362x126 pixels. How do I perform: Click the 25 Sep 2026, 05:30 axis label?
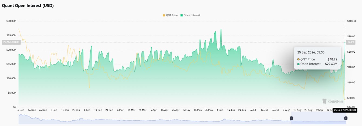click(345, 110)
